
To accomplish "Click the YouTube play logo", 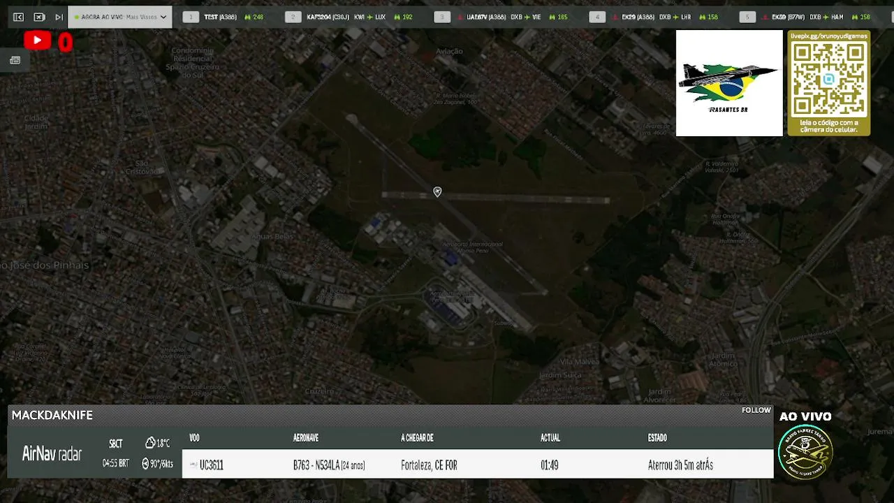I will click(x=37, y=41).
